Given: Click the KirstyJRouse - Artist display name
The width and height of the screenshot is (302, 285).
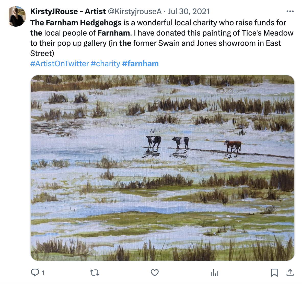Looking at the screenshot, I should pos(68,11).
